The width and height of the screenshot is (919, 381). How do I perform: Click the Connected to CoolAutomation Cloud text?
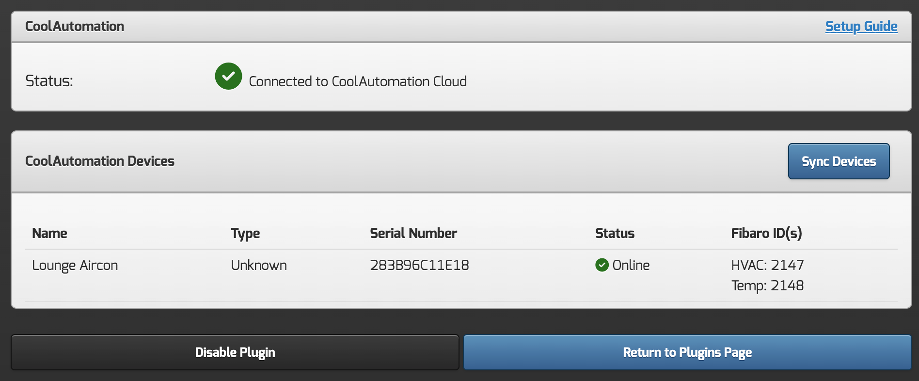(x=358, y=81)
